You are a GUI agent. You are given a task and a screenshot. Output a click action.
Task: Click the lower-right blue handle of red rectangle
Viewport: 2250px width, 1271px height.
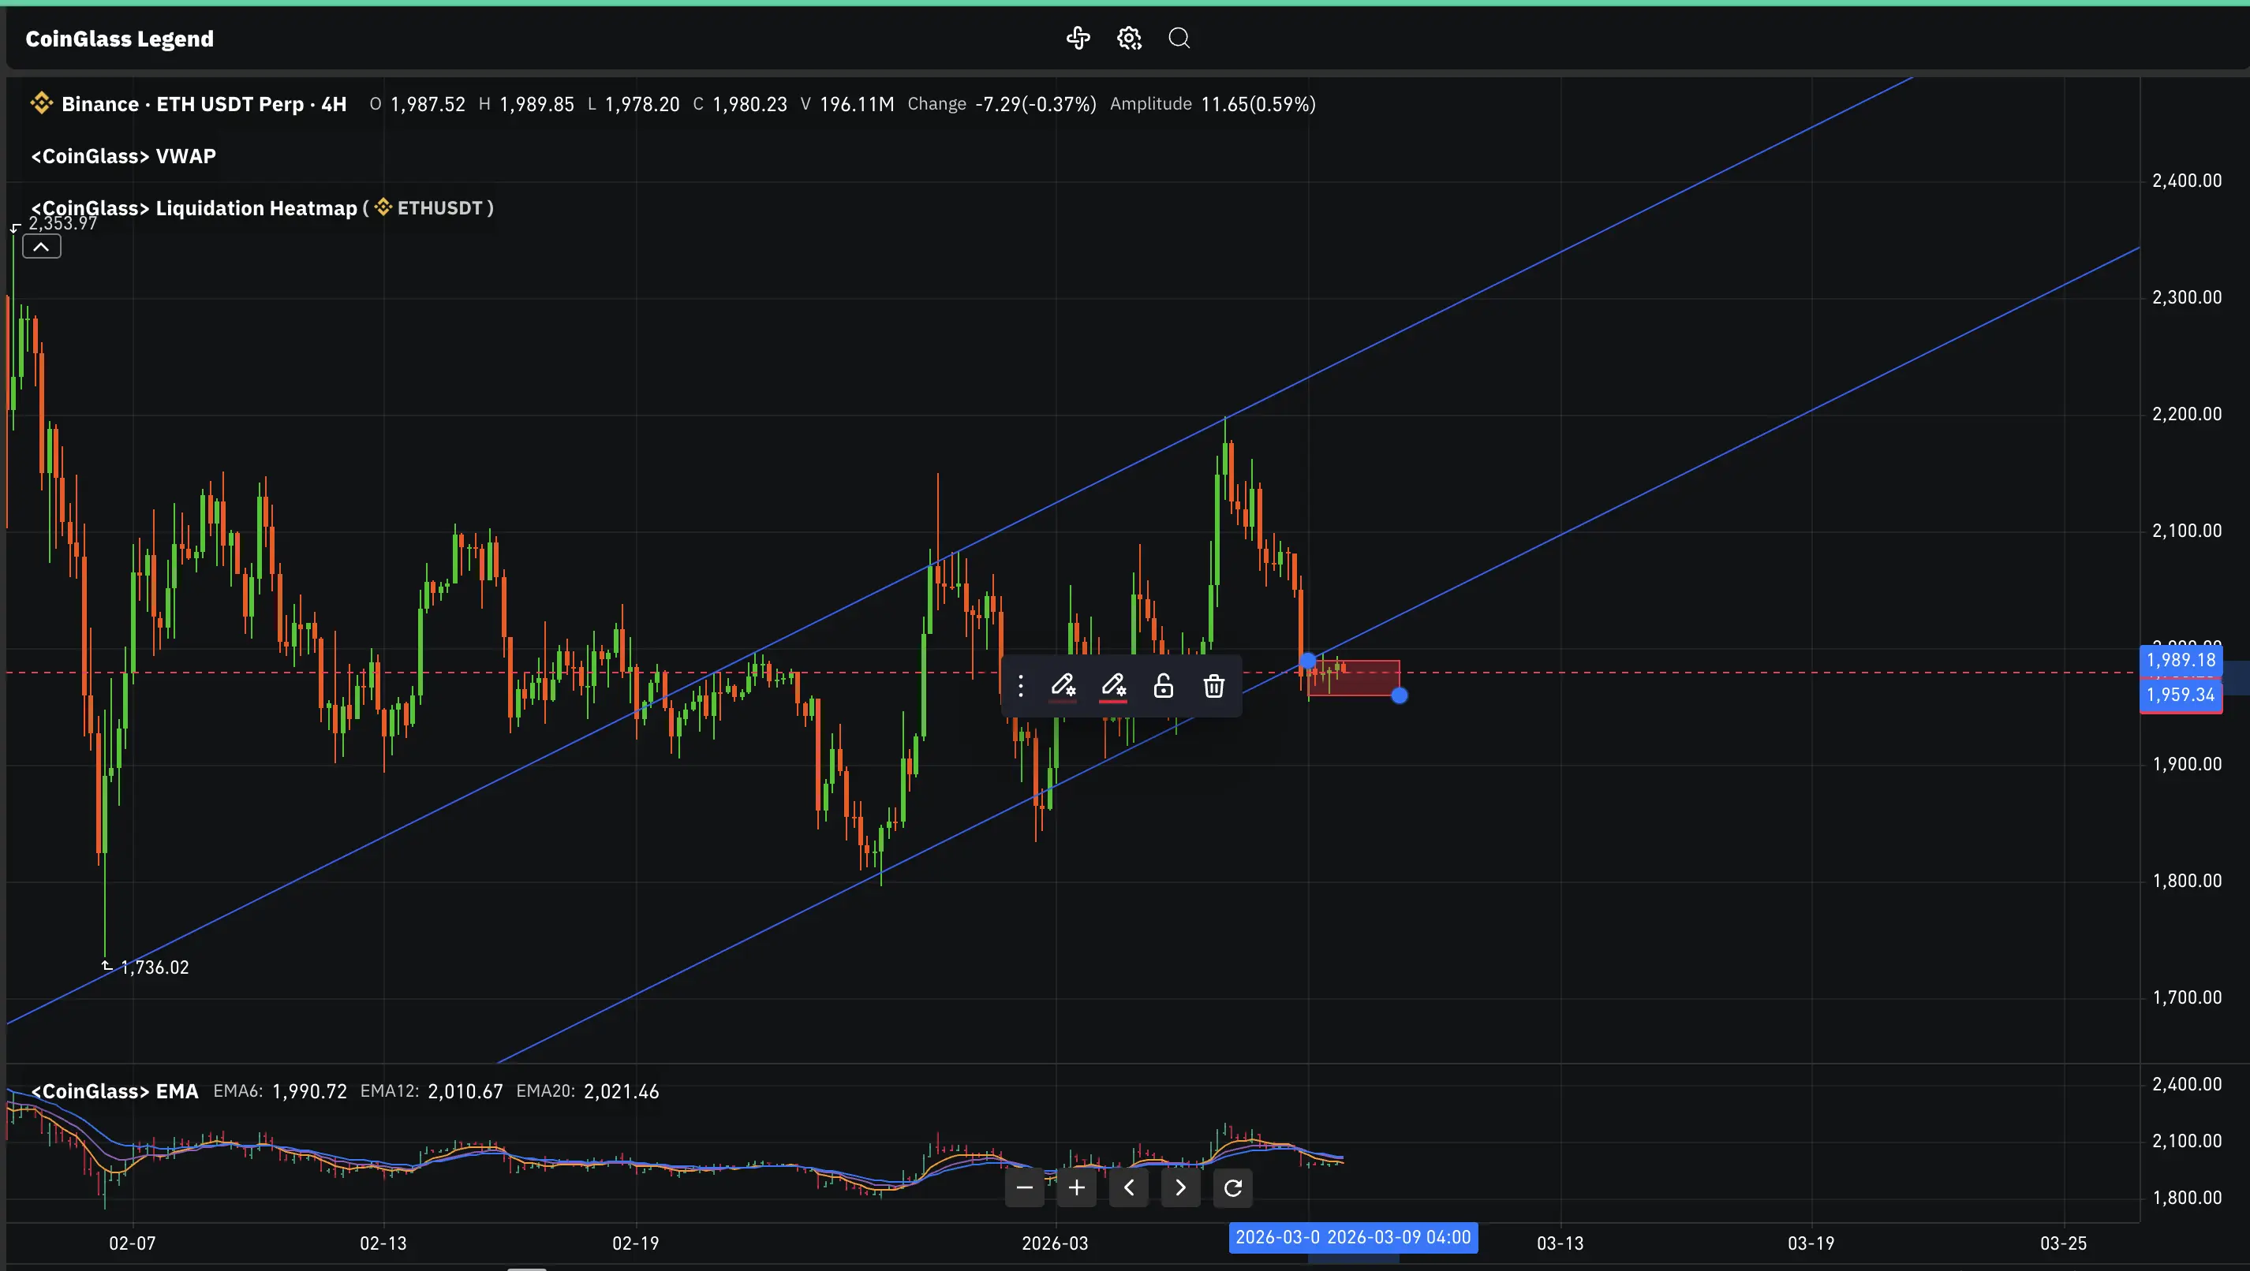[x=1400, y=695]
